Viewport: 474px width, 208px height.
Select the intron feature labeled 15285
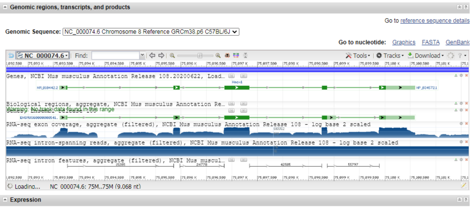coord(120,165)
